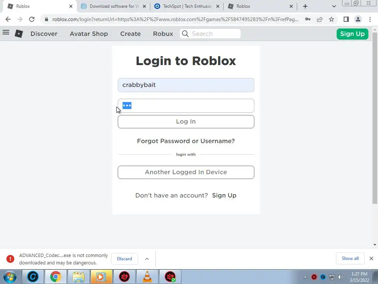This screenshot has height=284, width=378.
Task: Click the green Sign Up button
Action: click(353, 34)
